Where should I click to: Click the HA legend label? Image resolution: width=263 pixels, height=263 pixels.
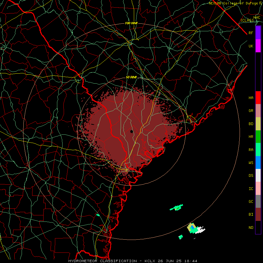[251, 98]
